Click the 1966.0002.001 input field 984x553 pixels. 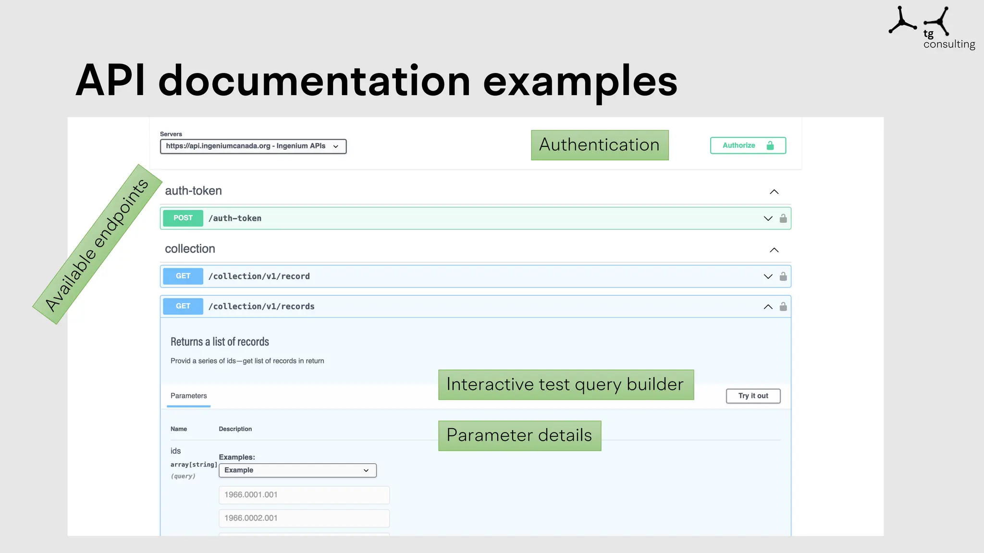(304, 518)
